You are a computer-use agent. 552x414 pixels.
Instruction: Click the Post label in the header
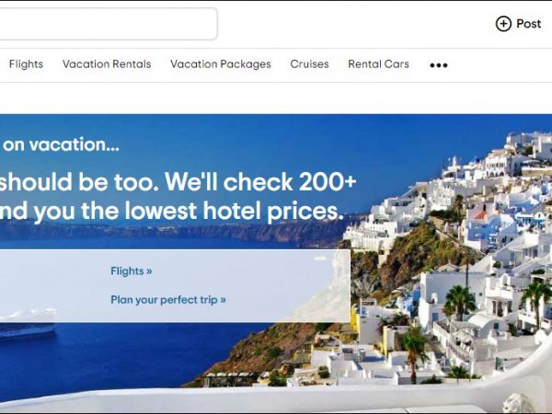click(x=528, y=24)
